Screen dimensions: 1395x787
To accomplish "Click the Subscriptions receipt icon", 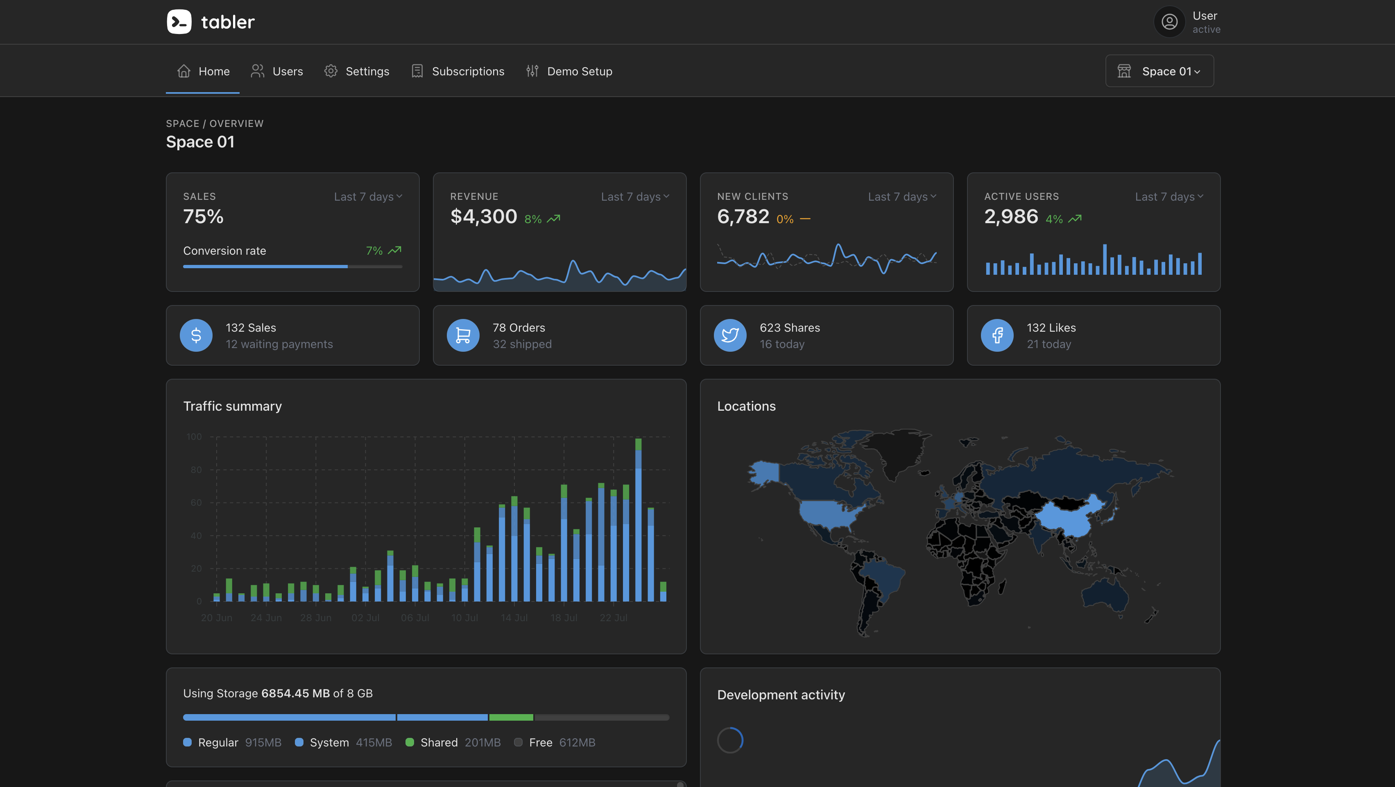I will (417, 71).
